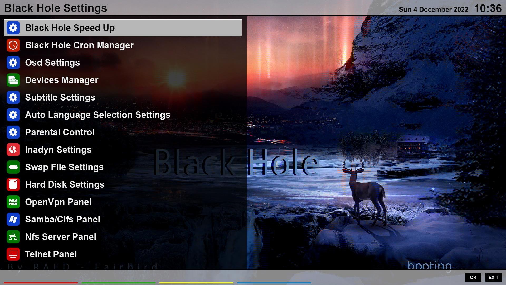Click the Subtitle Settings gear icon
Screen dimensions: 506x285
coord(13,97)
